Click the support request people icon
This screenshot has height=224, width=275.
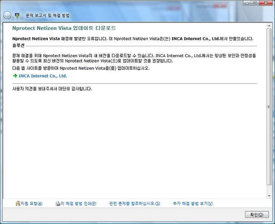click(x=18, y=203)
